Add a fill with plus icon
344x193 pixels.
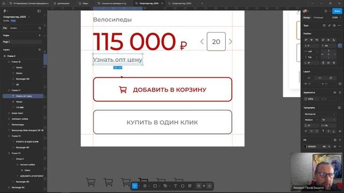click(x=340, y=140)
